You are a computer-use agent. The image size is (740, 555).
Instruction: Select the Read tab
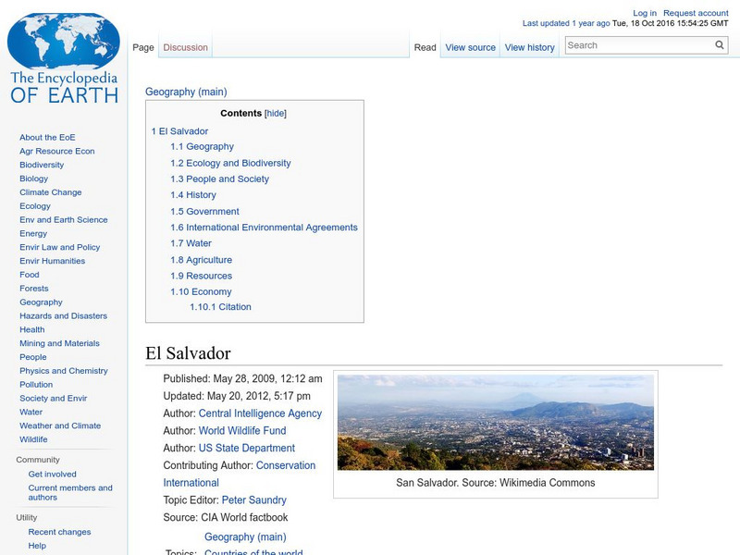point(425,47)
